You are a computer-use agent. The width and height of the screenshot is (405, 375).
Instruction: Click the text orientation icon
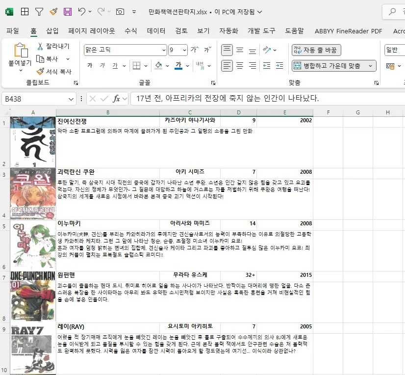[267, 50]
